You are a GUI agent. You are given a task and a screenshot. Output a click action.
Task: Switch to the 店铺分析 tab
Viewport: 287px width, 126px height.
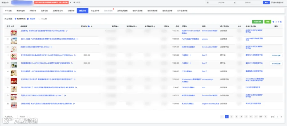point(71,11)
